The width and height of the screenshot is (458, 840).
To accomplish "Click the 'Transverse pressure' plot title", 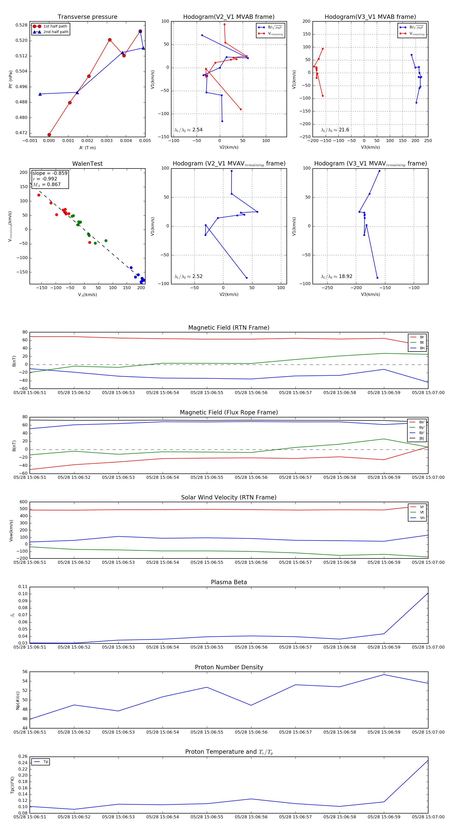I will click(87, 17).
